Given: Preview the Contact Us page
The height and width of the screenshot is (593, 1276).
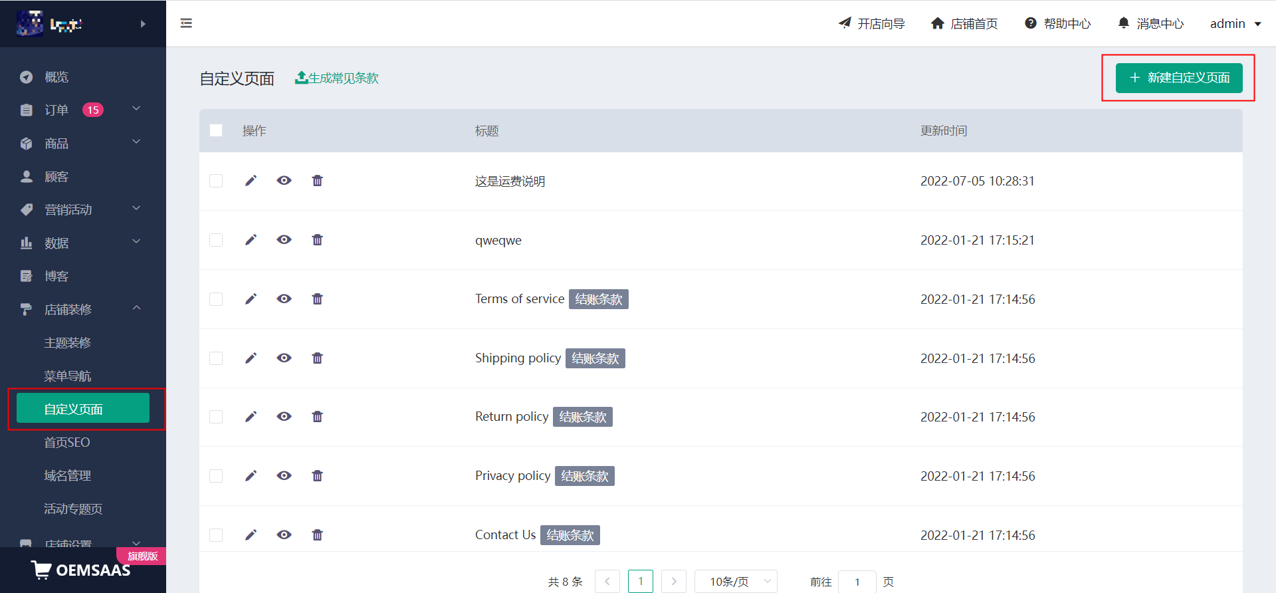Looking at the screenshot, I should (x=284, y=535).
